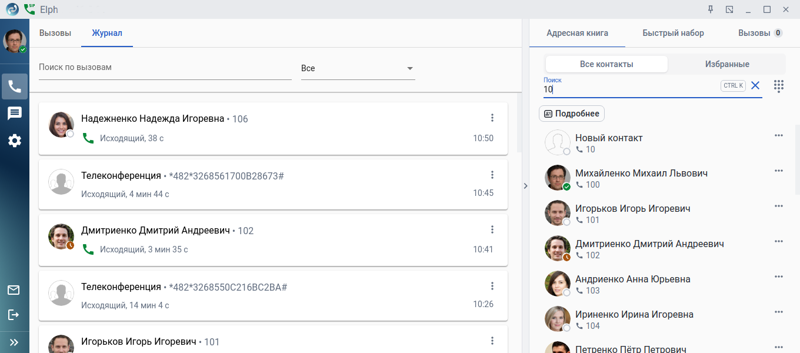Open three-dot menu for Надежненко call entry
This screenshot has width=800, height=353.
click(492, 118)
